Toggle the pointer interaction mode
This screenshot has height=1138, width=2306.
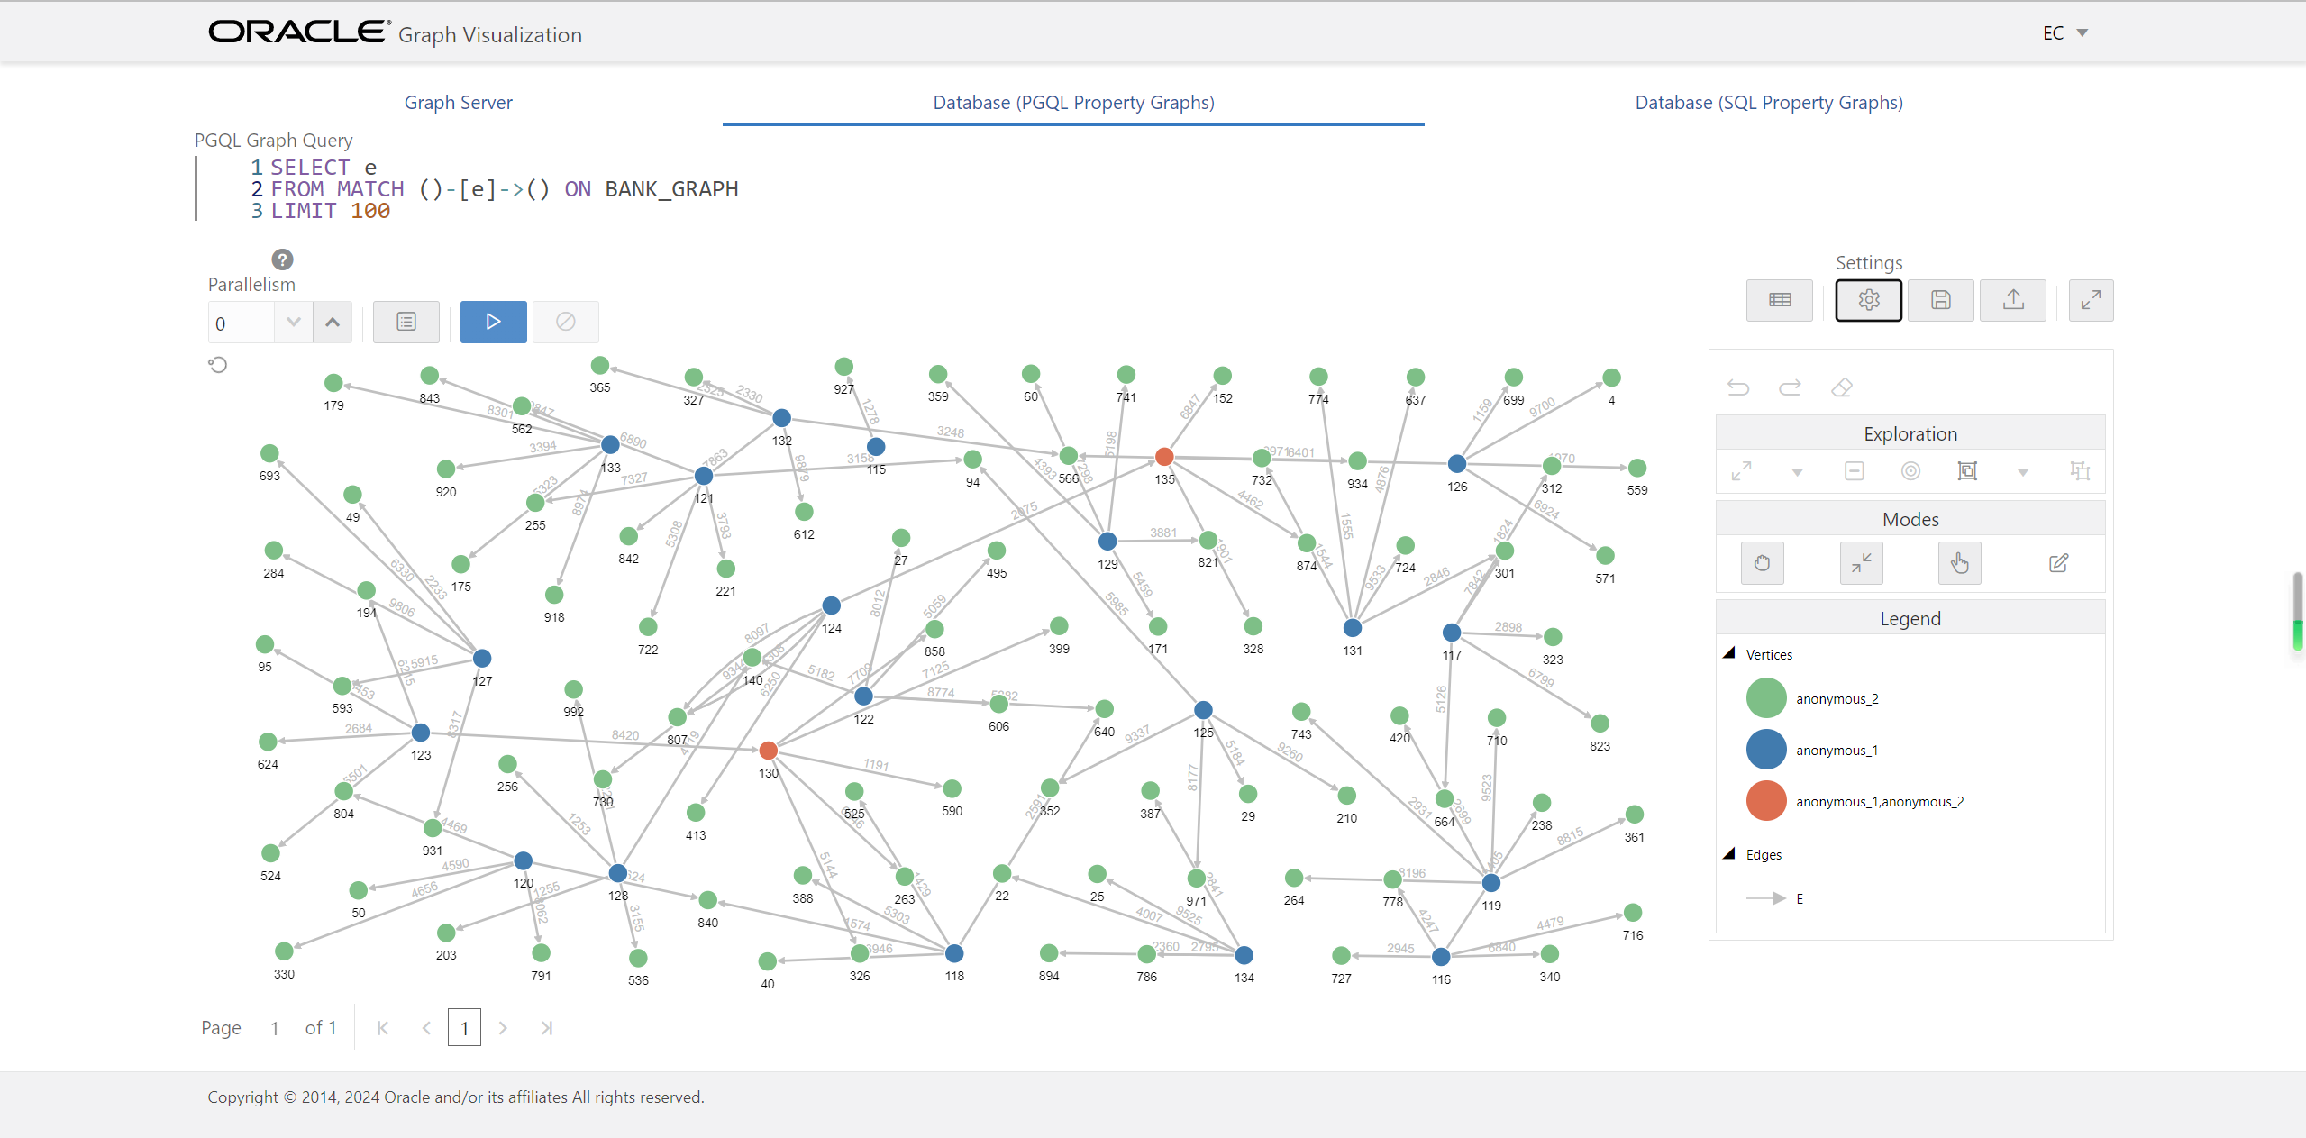[x=1959, y=563]
